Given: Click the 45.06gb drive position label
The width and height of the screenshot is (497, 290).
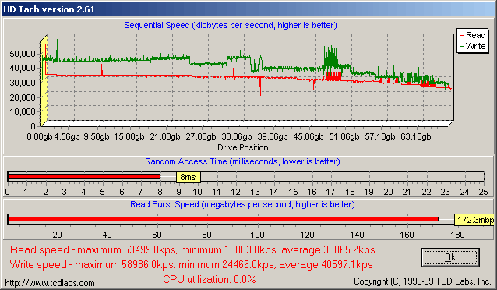Looking at the screenshot, I should tap(308, 136).
